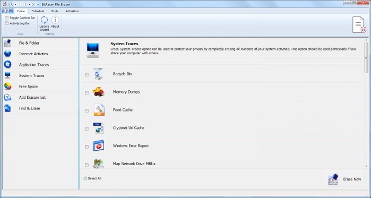Click the large System Traces computer header icon
The image size is (371, 198).
[x=93, y=50]
